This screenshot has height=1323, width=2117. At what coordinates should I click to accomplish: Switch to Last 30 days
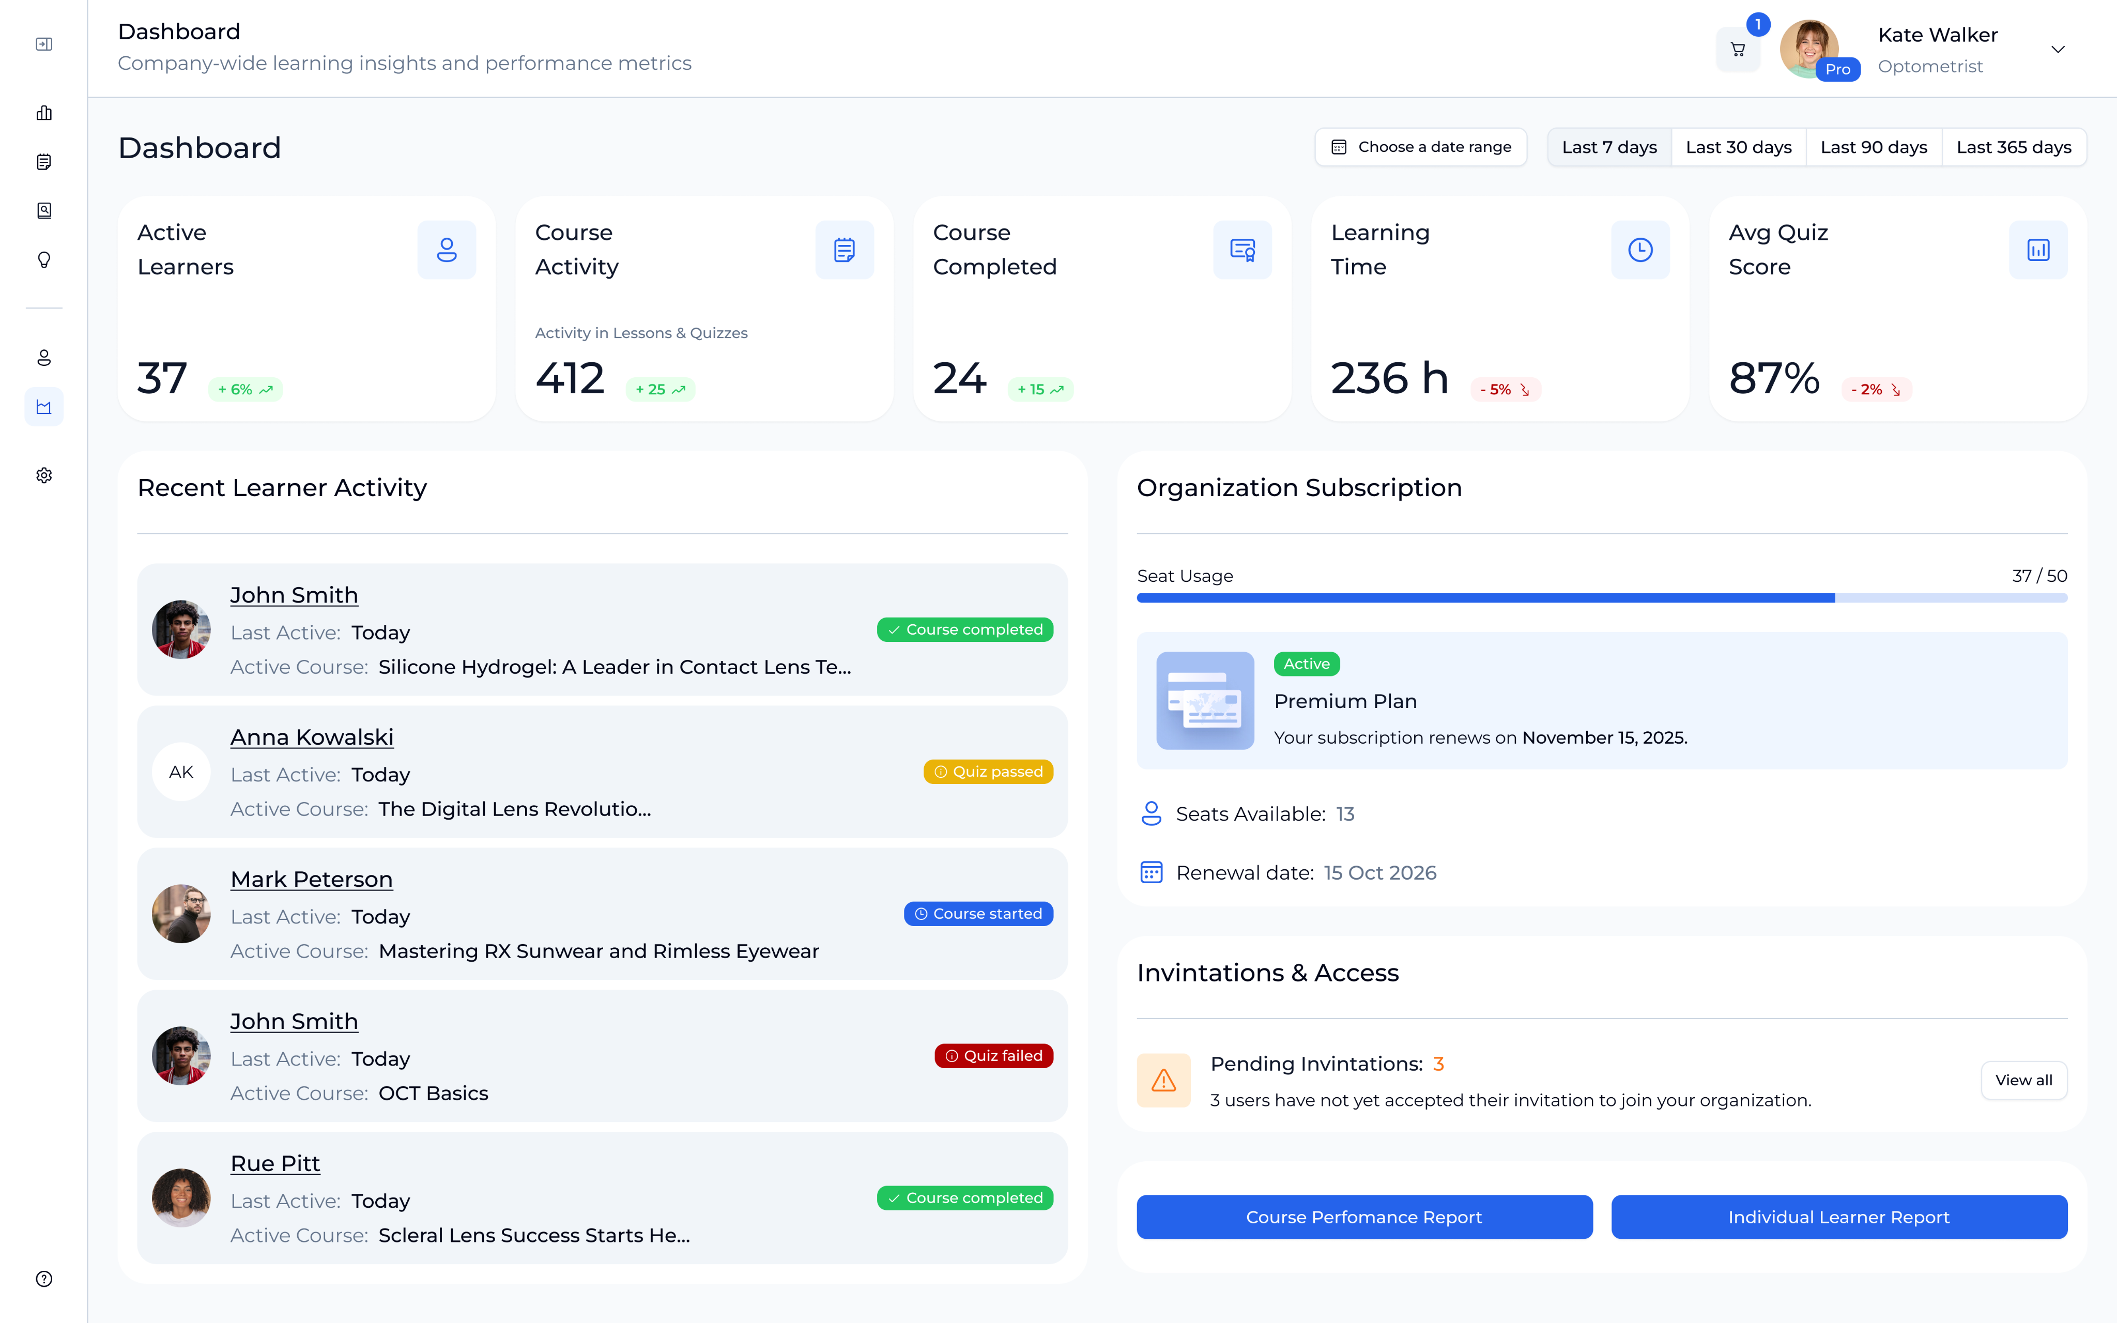point(1738,147)
